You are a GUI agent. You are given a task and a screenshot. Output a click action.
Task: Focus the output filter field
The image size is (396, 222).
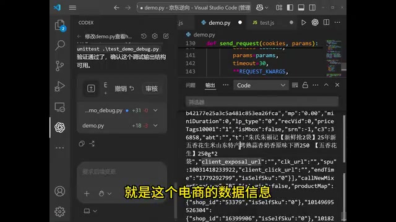[262, 102]
